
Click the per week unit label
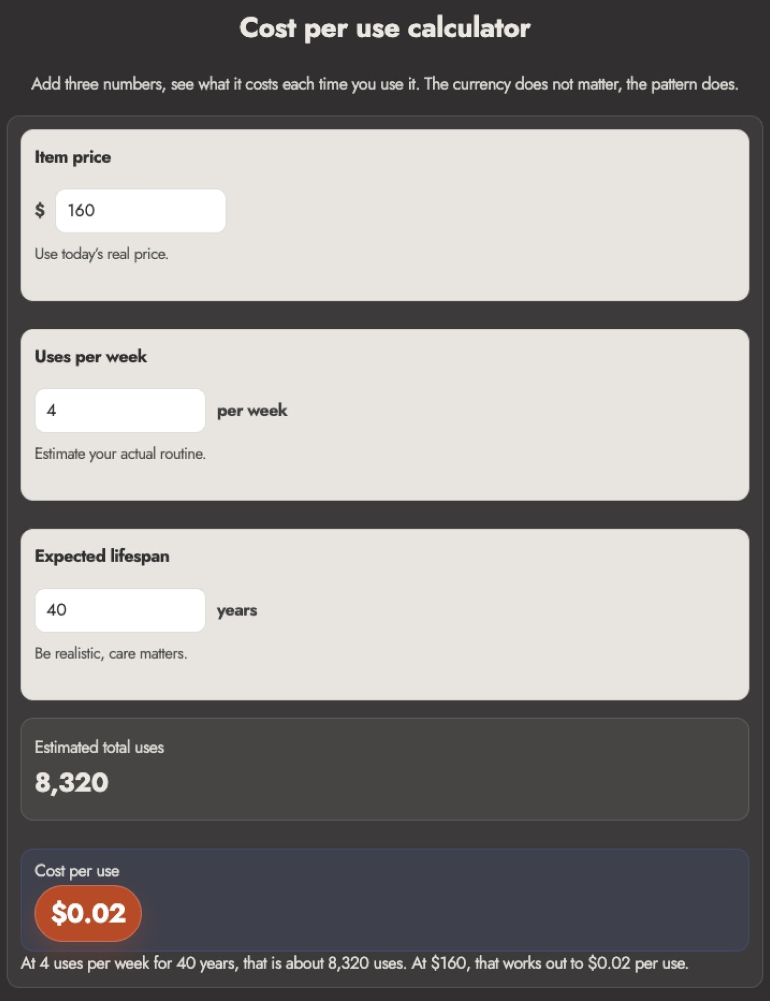pyautogui.click(x=251, y=410)
